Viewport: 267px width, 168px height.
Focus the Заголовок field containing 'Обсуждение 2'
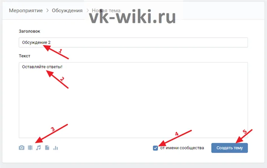[x=133, y=42]
